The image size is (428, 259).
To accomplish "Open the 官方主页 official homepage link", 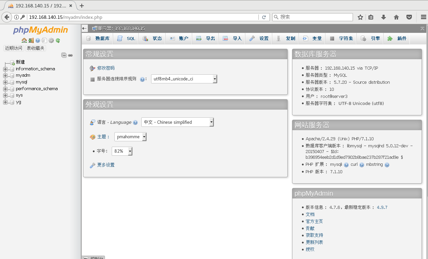I will (x=314, y=221).
